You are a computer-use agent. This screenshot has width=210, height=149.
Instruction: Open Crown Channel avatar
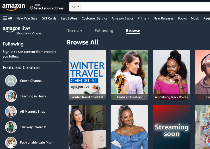(x=11, y=81)
